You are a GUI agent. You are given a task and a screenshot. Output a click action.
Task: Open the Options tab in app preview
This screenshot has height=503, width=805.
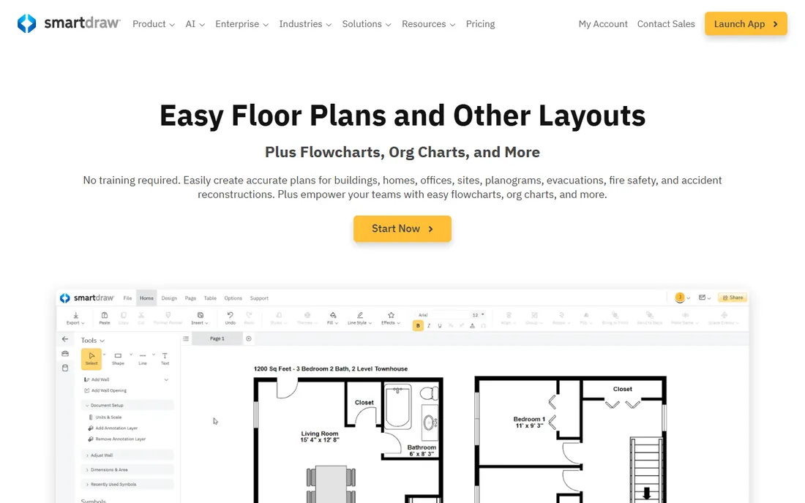tap(233, 298)
